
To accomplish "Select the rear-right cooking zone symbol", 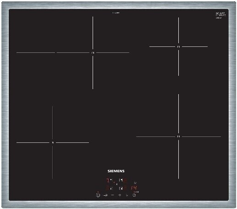I will (121, 180).
